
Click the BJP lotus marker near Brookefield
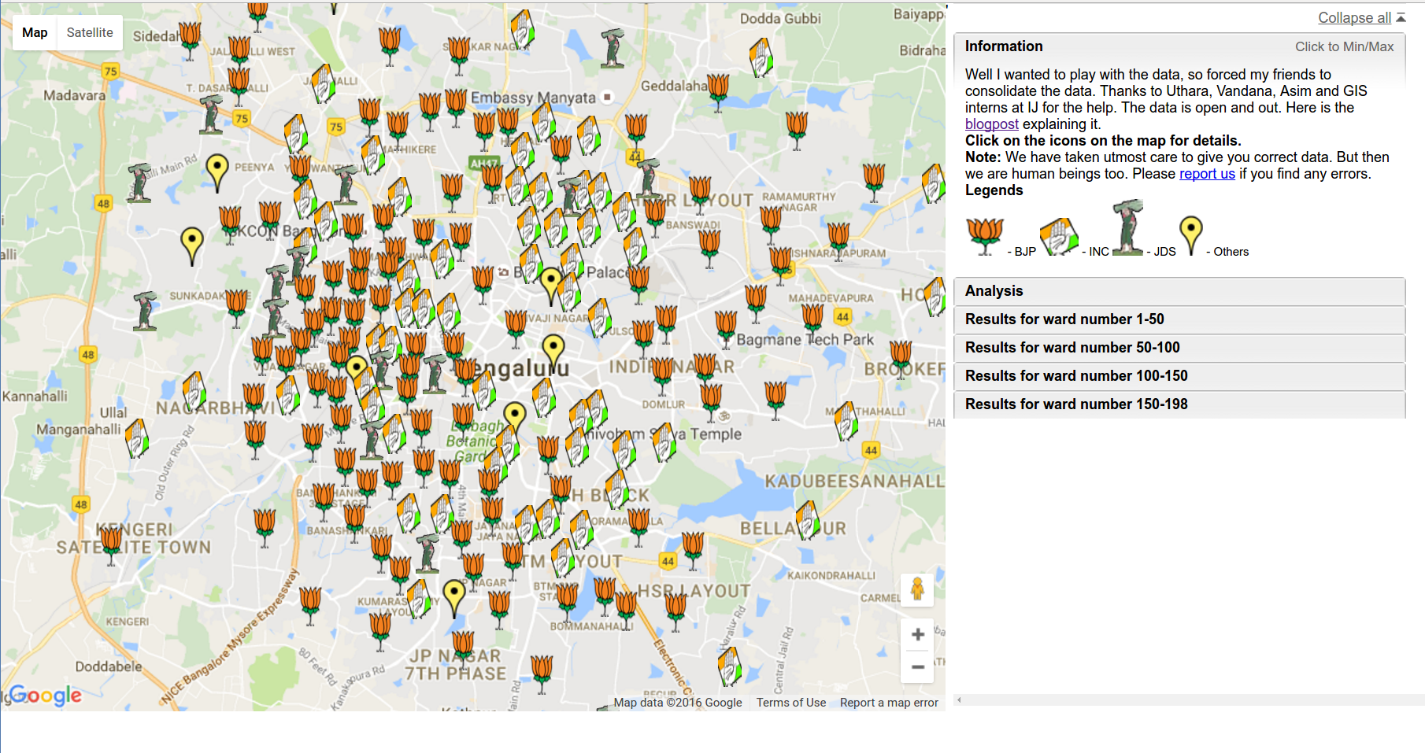click(901, 360)
